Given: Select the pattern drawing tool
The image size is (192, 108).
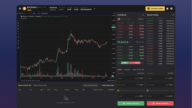Looking at the screenshot, I should pyautogui.click(x=18, y=26).
